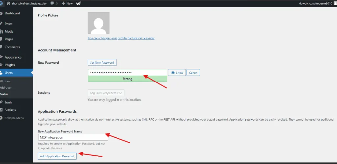The height and width of the screenshot is (164, 337).
Task: Click the WordPress logo icon in admin bar
Action: [1, 3]
